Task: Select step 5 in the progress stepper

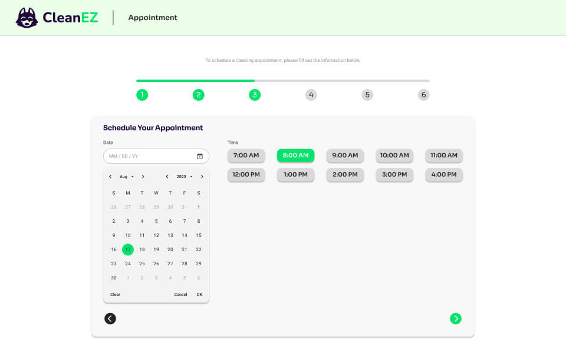Action: click(x=367, y=94)
